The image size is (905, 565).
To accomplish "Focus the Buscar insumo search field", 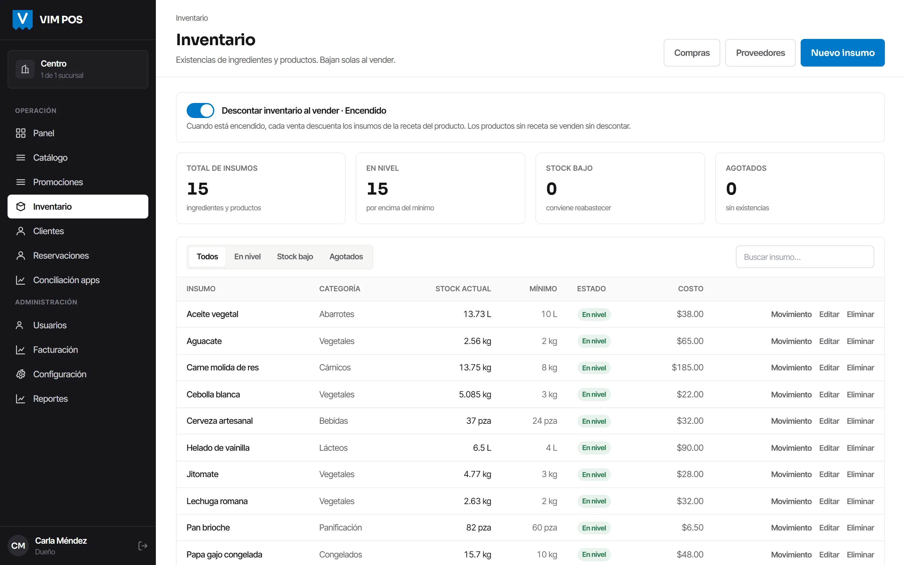I will (805, 257).
